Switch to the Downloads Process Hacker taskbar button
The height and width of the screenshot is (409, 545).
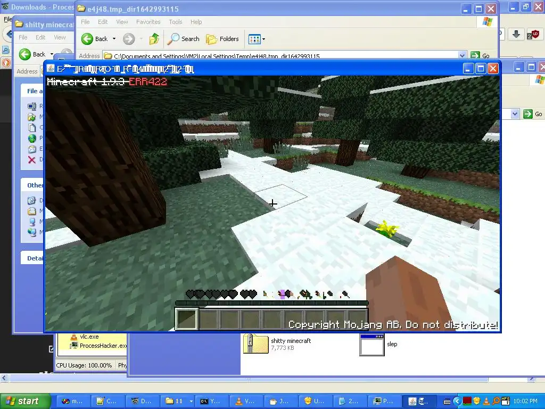[142, 401]
